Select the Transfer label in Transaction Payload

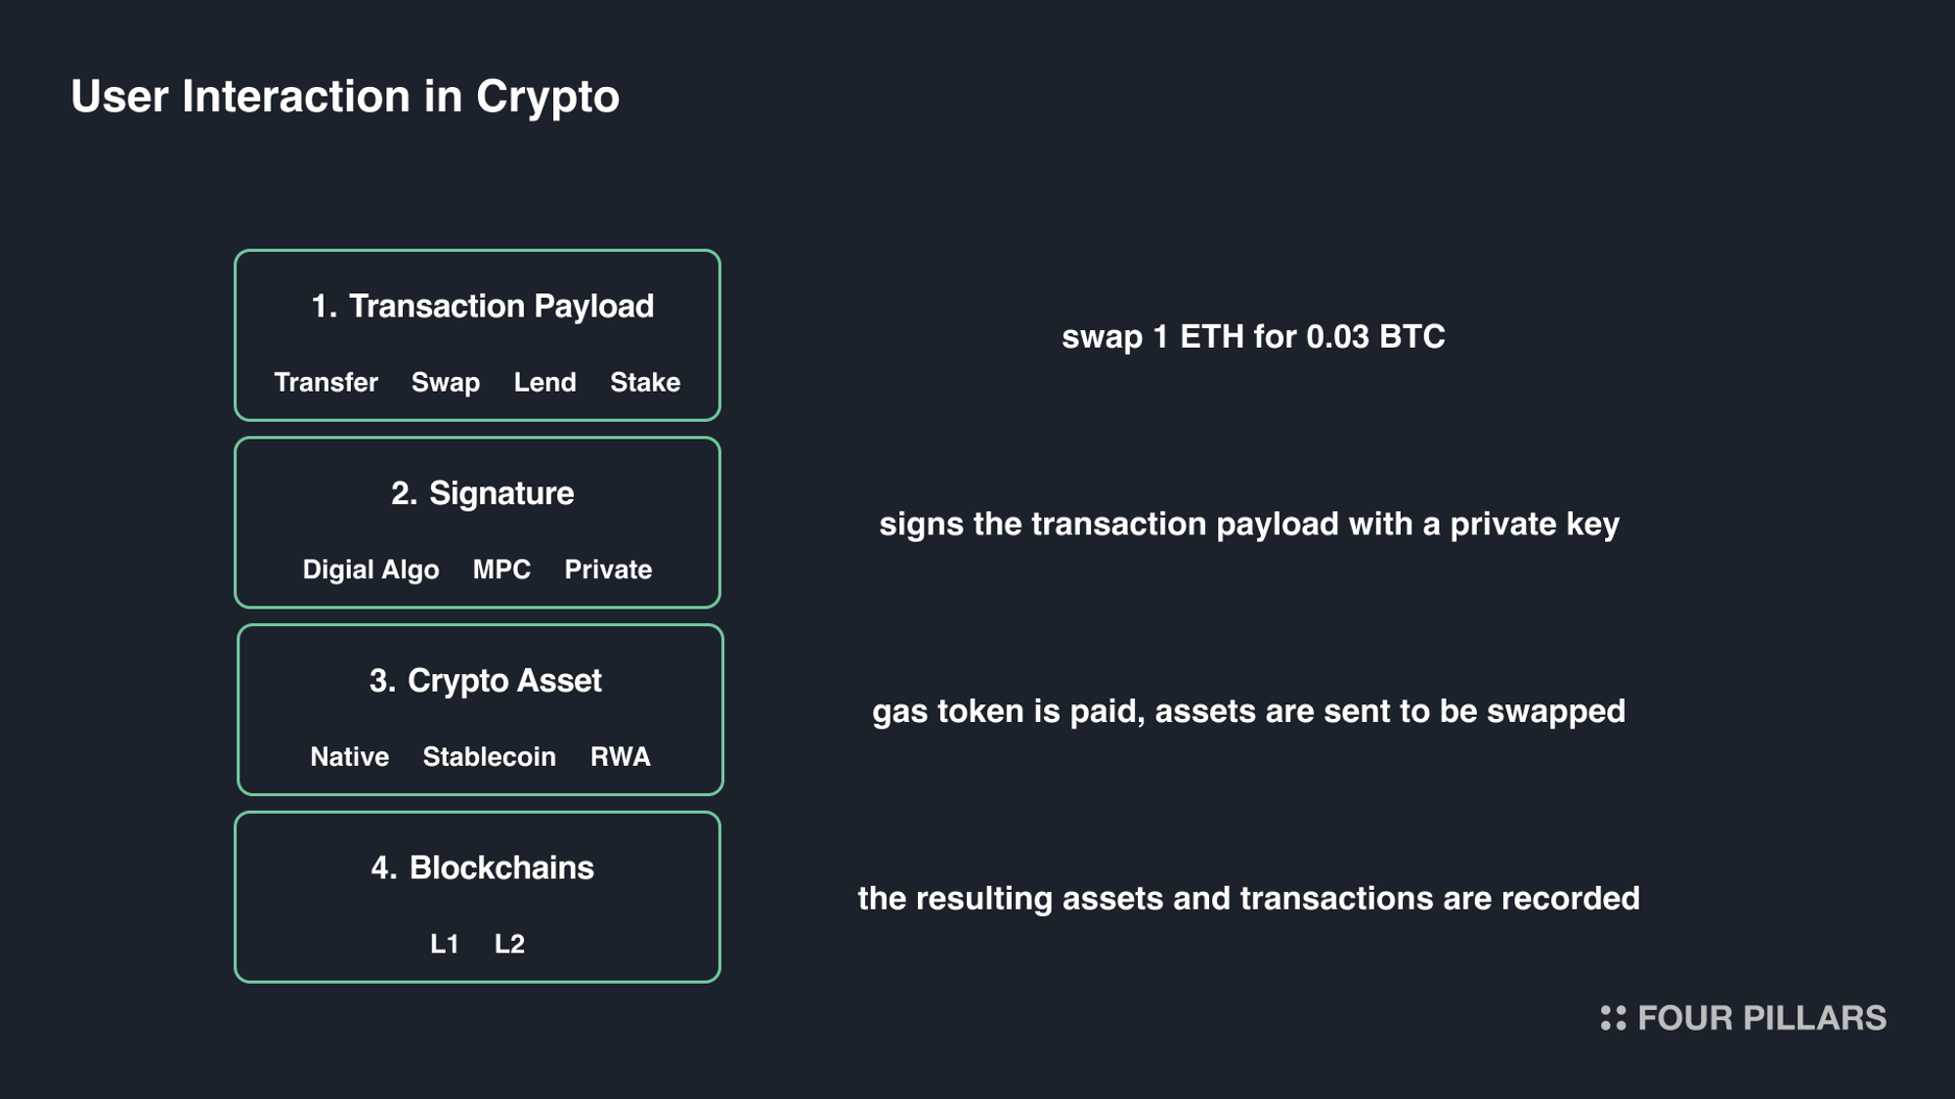pos(326,382)
